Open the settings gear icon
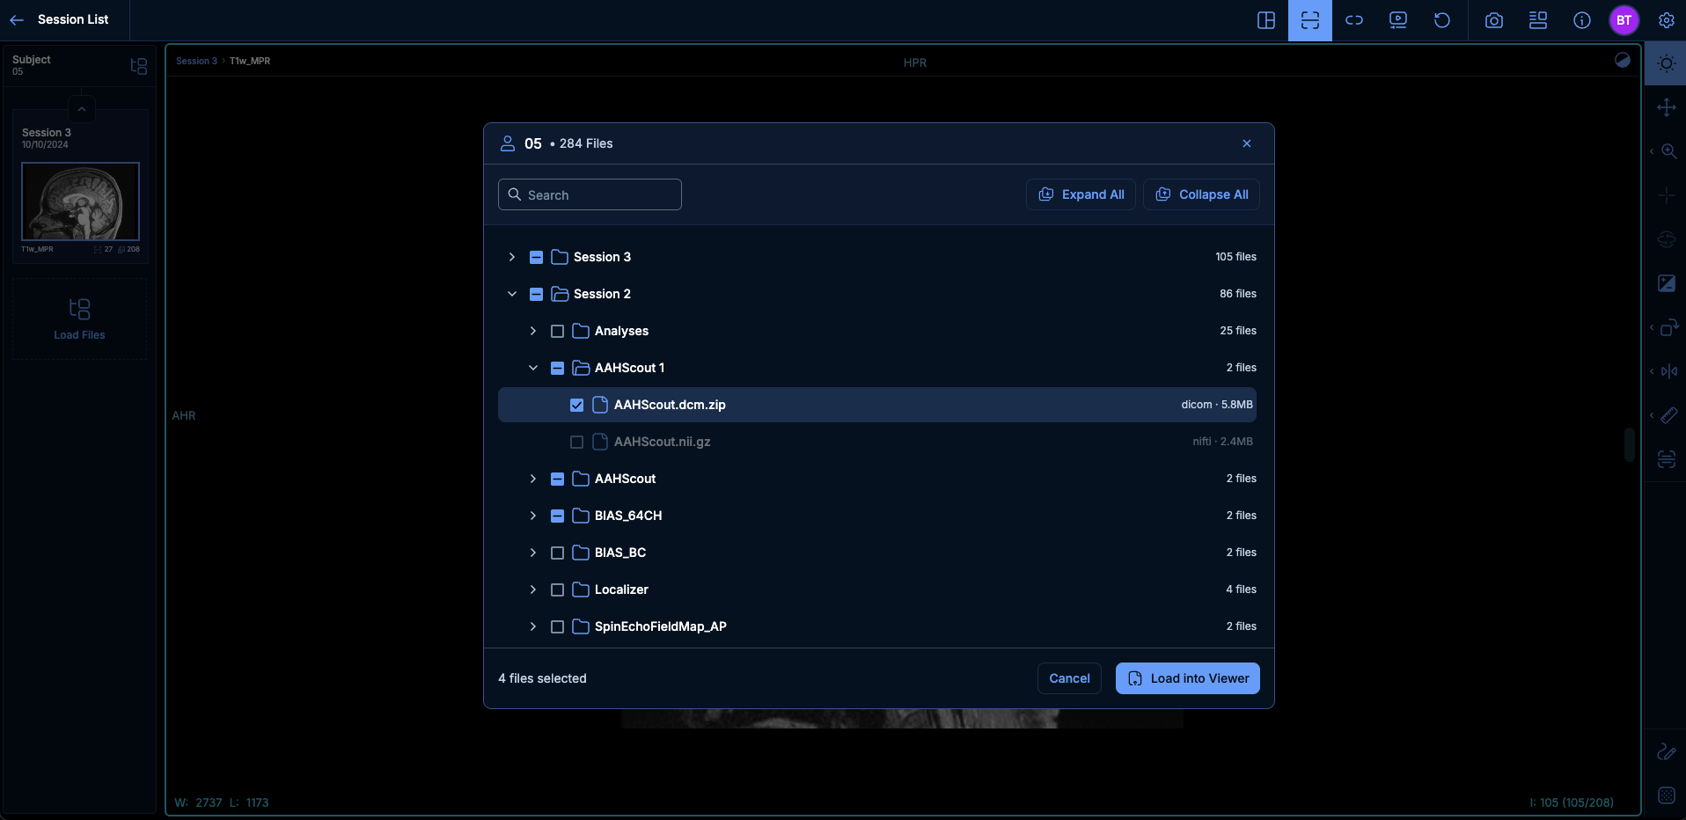1686x820 pixels. (1667, 20)
